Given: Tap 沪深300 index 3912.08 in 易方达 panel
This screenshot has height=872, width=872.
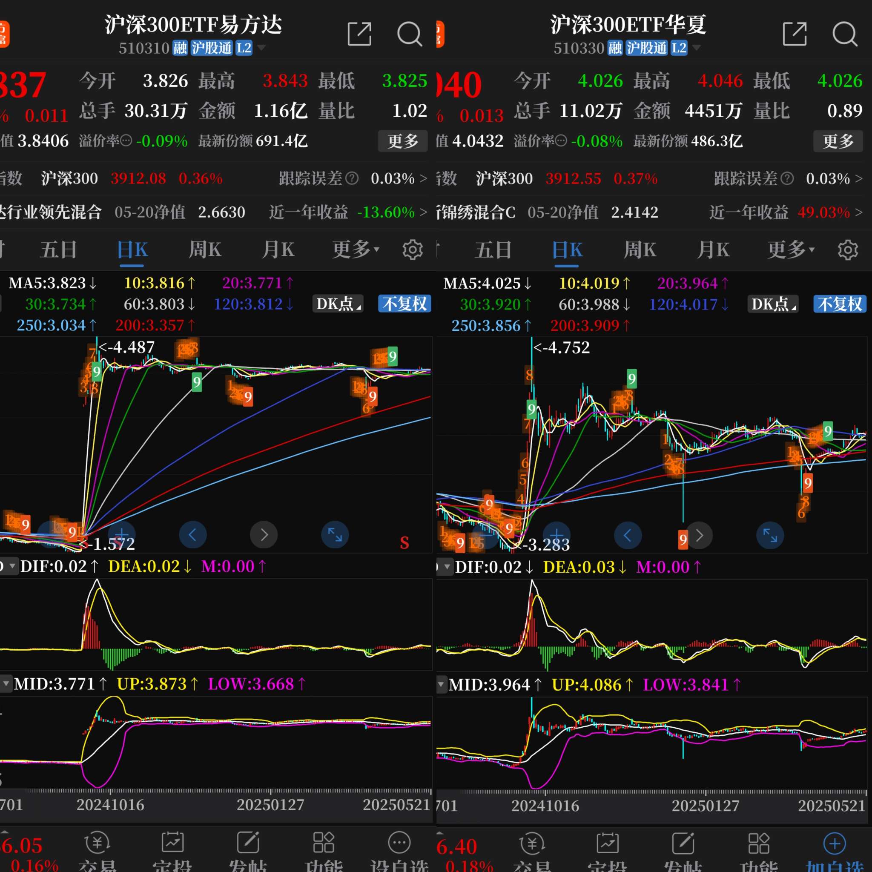Looking at the screenshot, I should coord(138,178).
